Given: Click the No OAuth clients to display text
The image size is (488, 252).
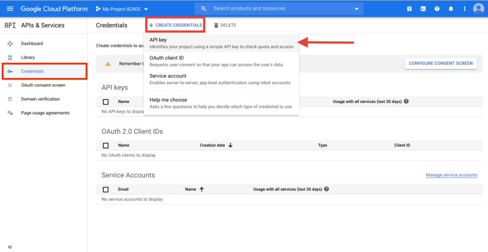Looking at the screenshot, I should (129, 155).
